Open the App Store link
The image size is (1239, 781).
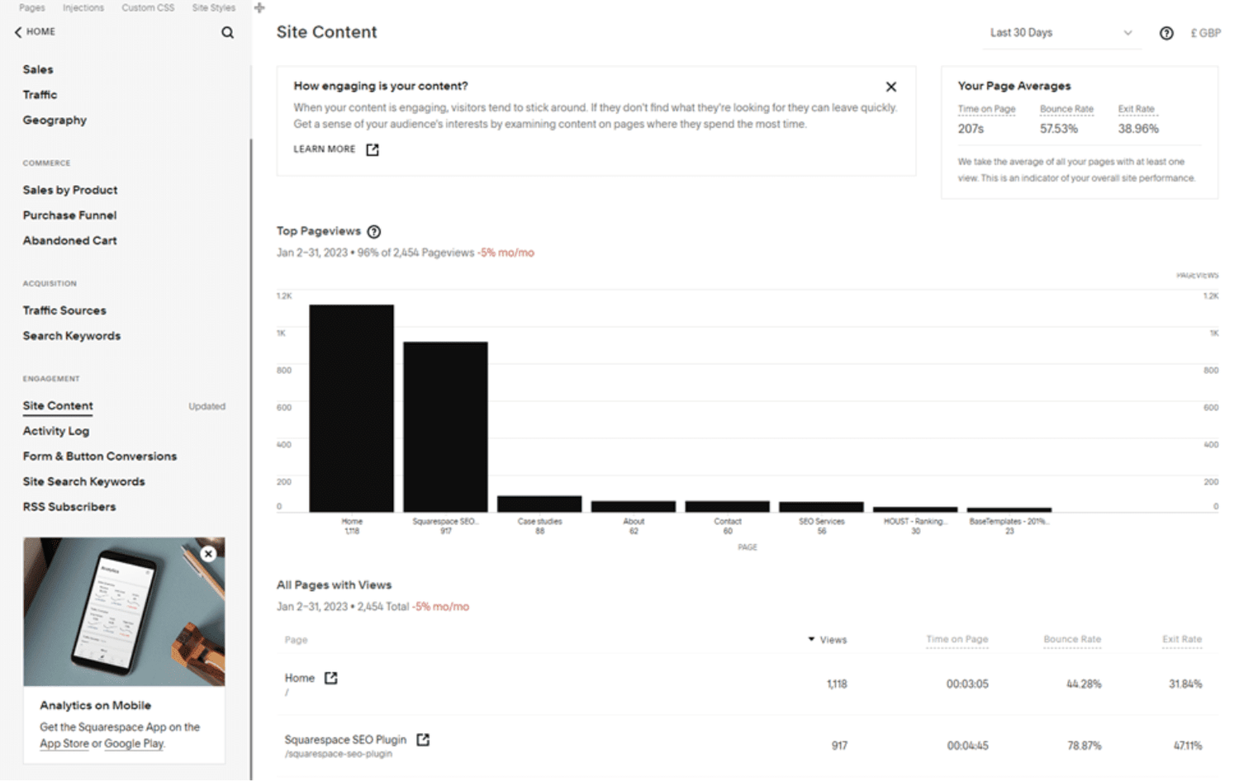tap(64, 744)
